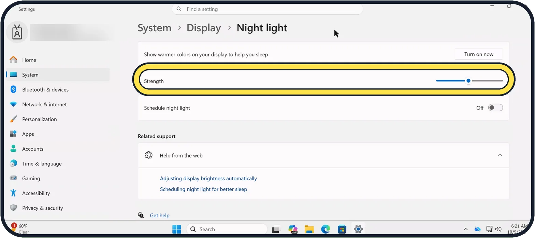Click the Find a setting search box
Viewport: 535px width, 238px height.
[267, 9]
